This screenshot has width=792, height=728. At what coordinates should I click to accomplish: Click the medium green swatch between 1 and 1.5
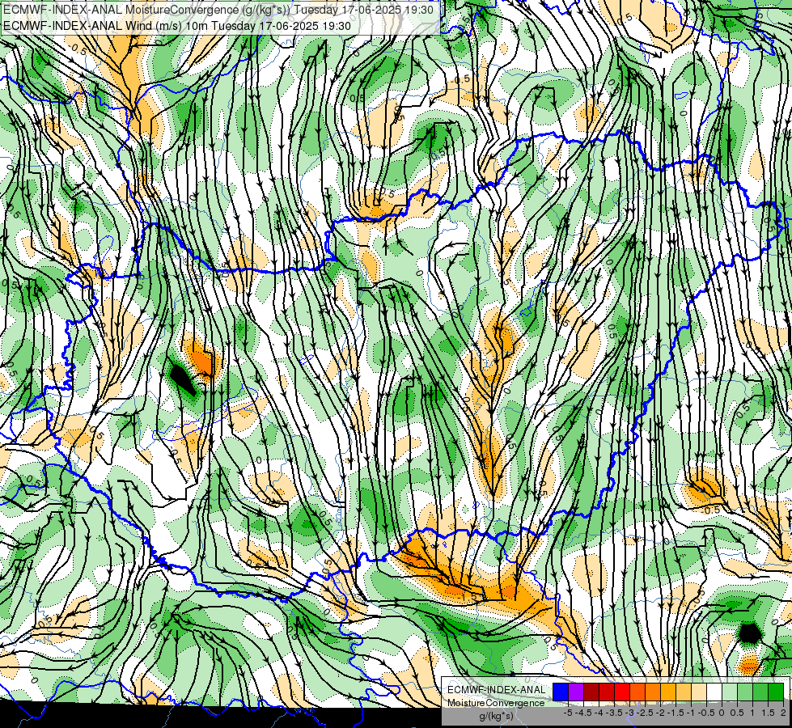pos(760,692)
